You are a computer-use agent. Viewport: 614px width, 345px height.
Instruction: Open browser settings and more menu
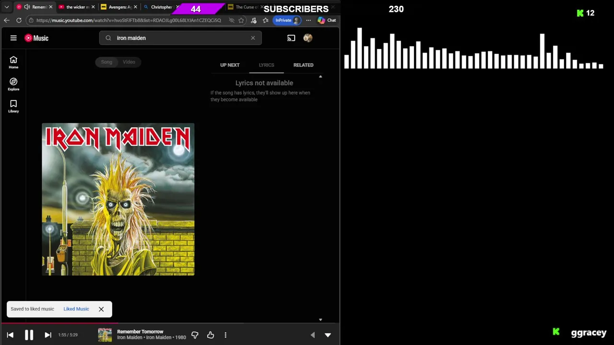(x=308, y=20)
